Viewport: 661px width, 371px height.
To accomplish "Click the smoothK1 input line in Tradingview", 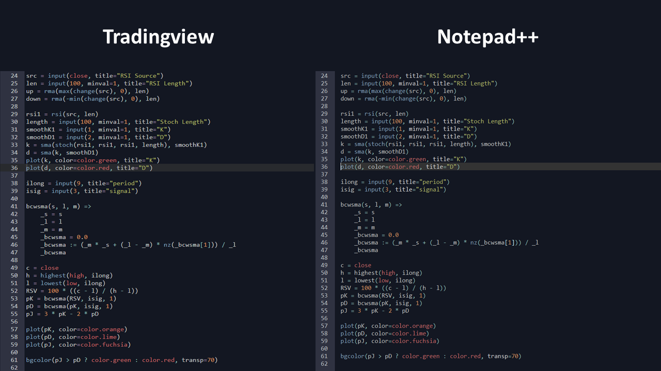I will 99,129.
